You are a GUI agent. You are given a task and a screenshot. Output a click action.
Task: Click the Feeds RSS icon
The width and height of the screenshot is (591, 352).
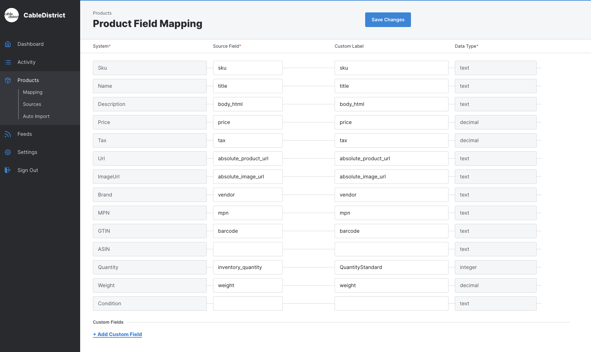point(8,134)
